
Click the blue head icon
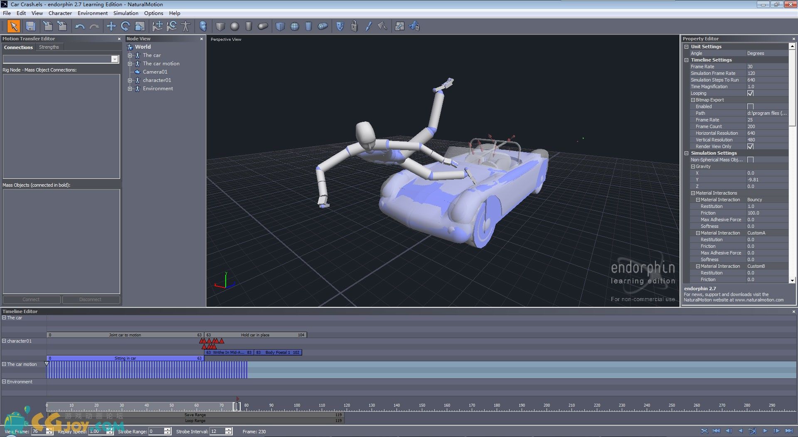(x=203, y=26)
